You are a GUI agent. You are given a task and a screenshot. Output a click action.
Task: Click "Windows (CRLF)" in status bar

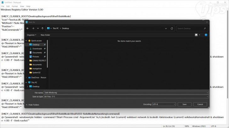[x=199, y=126]
